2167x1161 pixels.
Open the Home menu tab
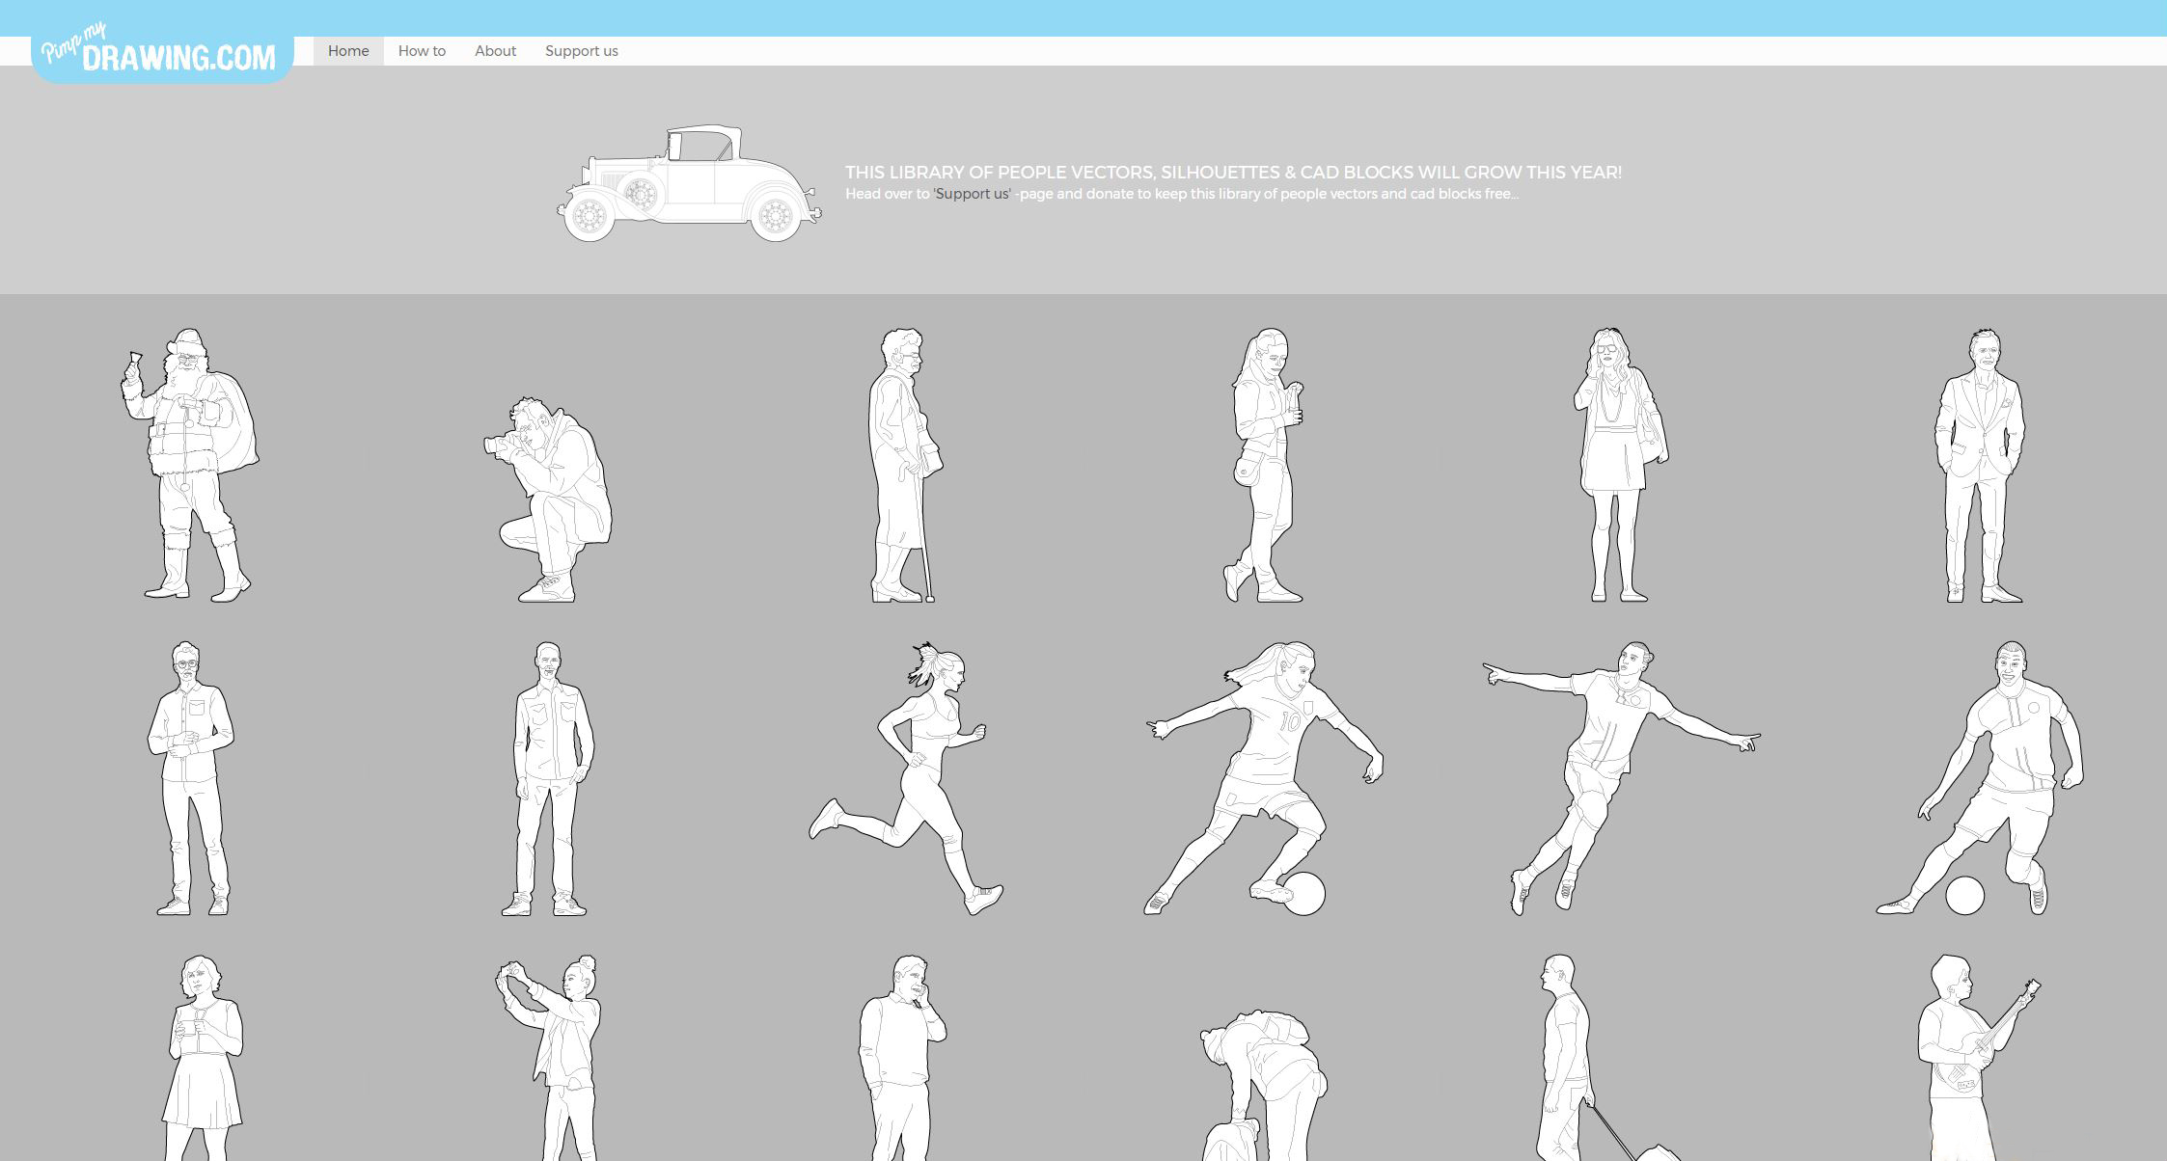(348, 51)
